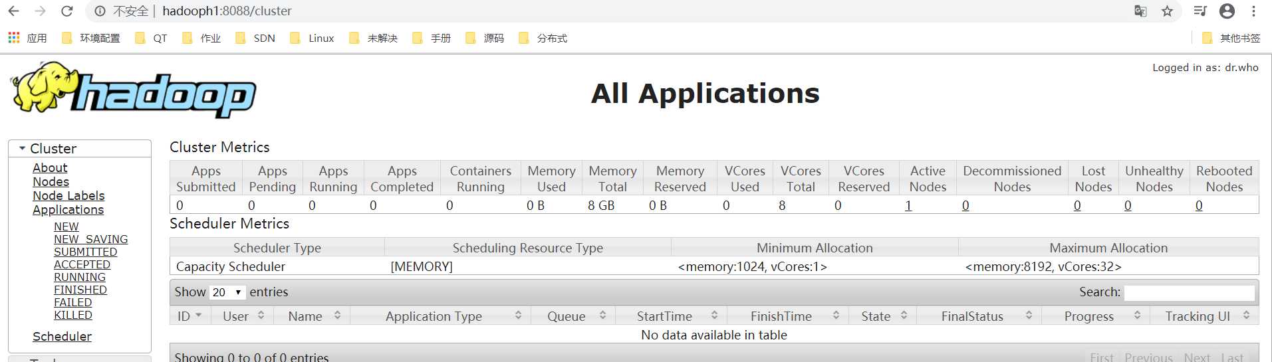Image resolution: width=1272 pixels, height=362 pixels.
Task: Sort table by Progress column
Action: (x=1096, y=316)
